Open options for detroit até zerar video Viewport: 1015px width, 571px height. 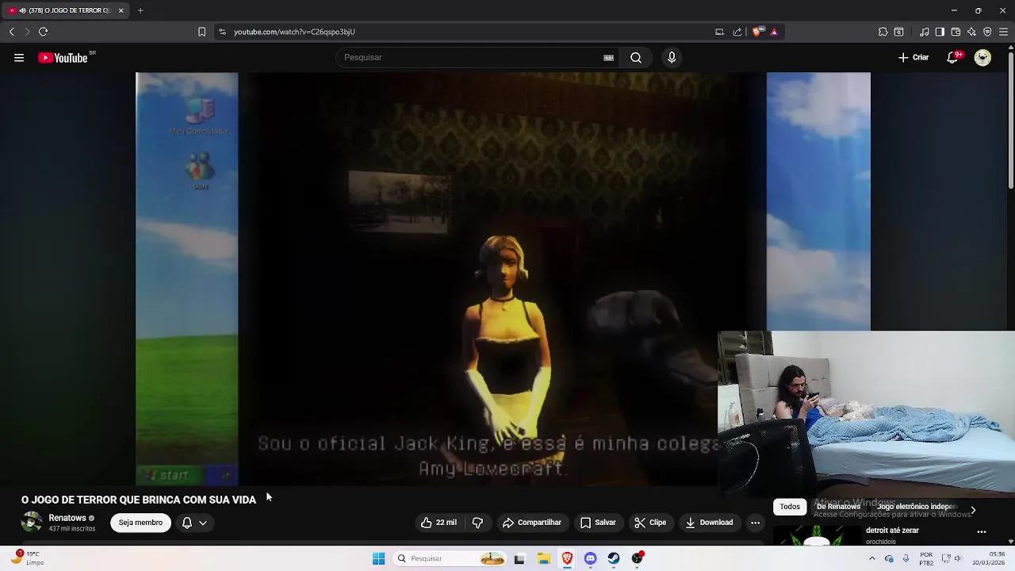[982, 532]
